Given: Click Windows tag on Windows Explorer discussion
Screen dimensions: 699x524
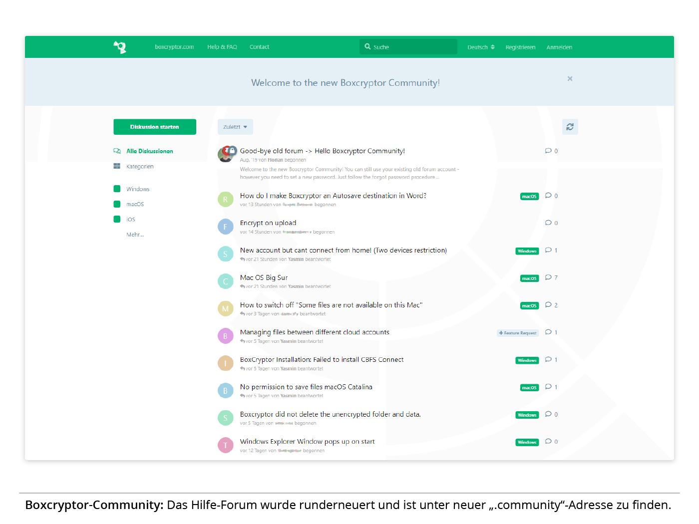Looking at the screenshot, I should [x=527, y=442].
